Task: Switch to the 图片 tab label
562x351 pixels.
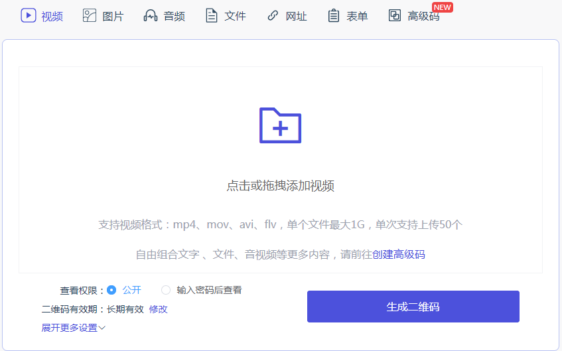Action: [x=113, y=16]
